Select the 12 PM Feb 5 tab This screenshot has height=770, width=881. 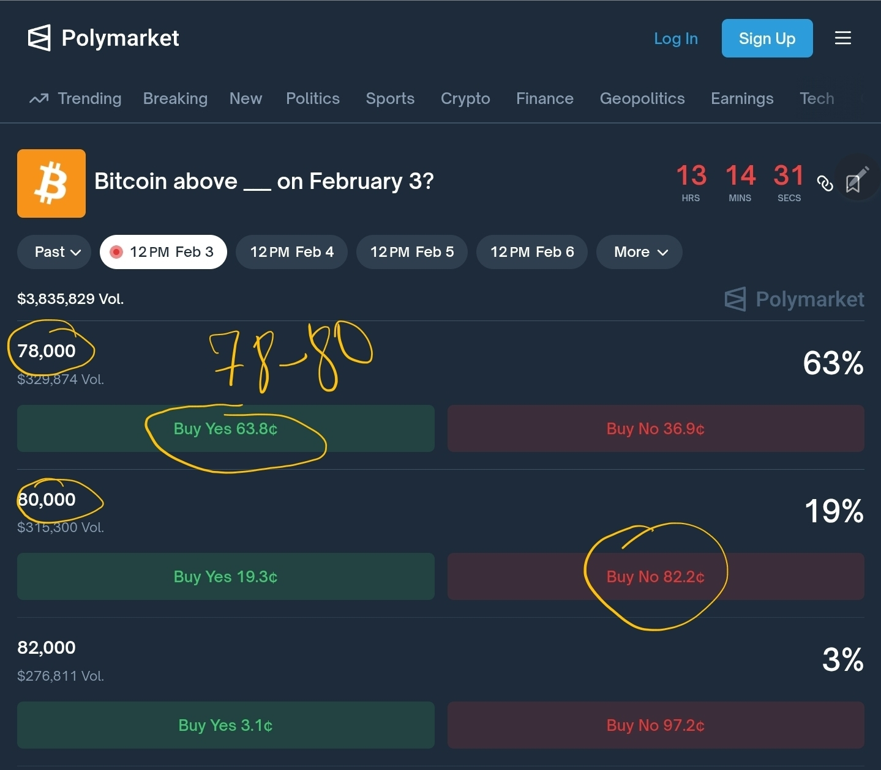412,252
